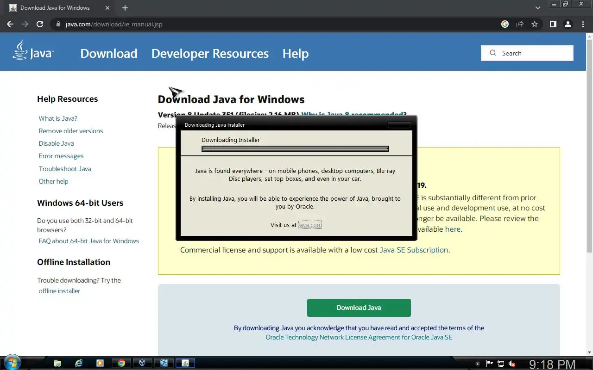Image resolution: width=593 pixels, height=370 pixels.
Task: Open the Help menu in Java header
Action: click(x=296, y=54)
